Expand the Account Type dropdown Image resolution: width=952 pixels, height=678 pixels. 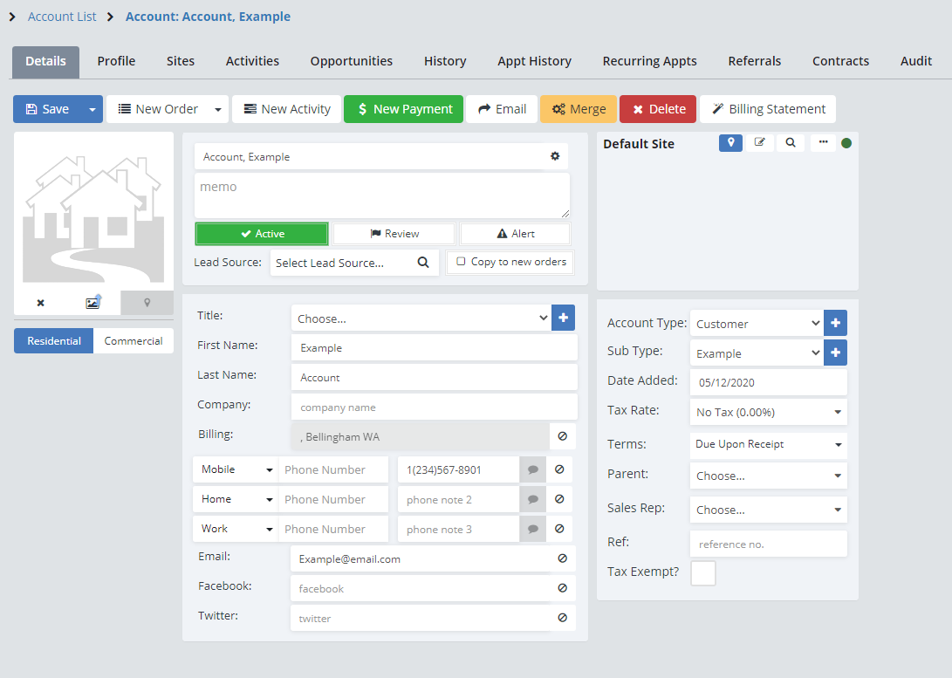click(x=756, y=324)
